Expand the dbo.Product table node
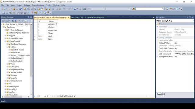 tap(9, 61)
